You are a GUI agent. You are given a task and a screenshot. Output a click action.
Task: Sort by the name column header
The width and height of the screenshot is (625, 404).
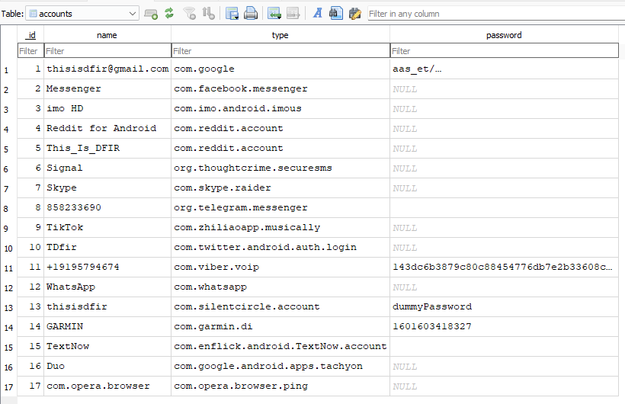[107, 35]
